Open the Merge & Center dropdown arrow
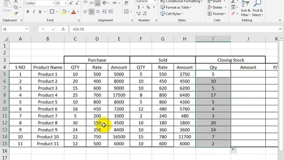The width and height of the screenshot is (284, 160). (131, 12)
